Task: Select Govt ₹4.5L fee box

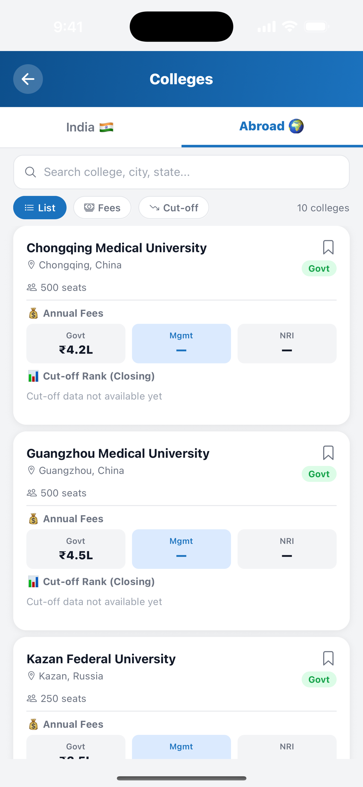Action: [76, 549]
